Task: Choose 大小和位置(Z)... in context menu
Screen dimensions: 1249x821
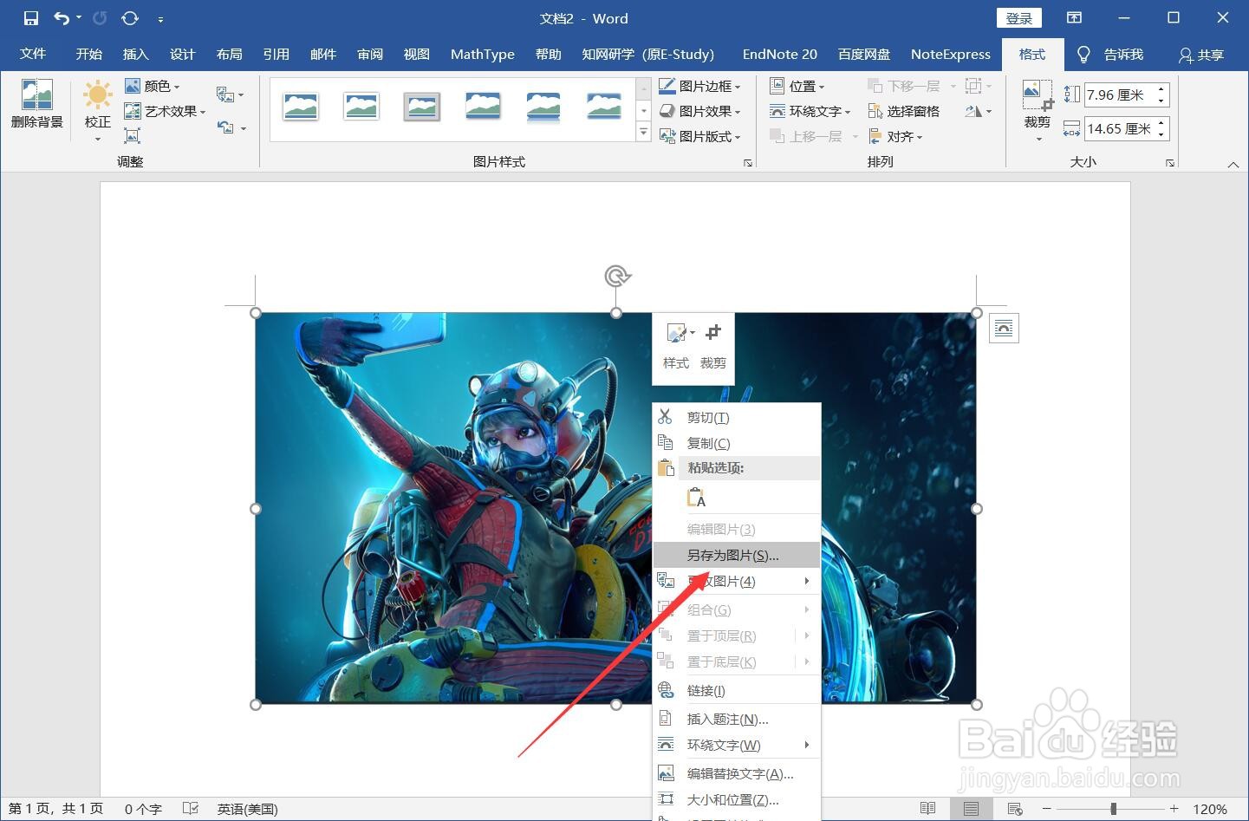Action: click(x=737, y=799)
